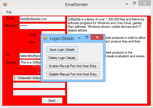Click the To label text
Image resolution: width=153 pixels, height=108 pixels.
click(x=8, y=55)
